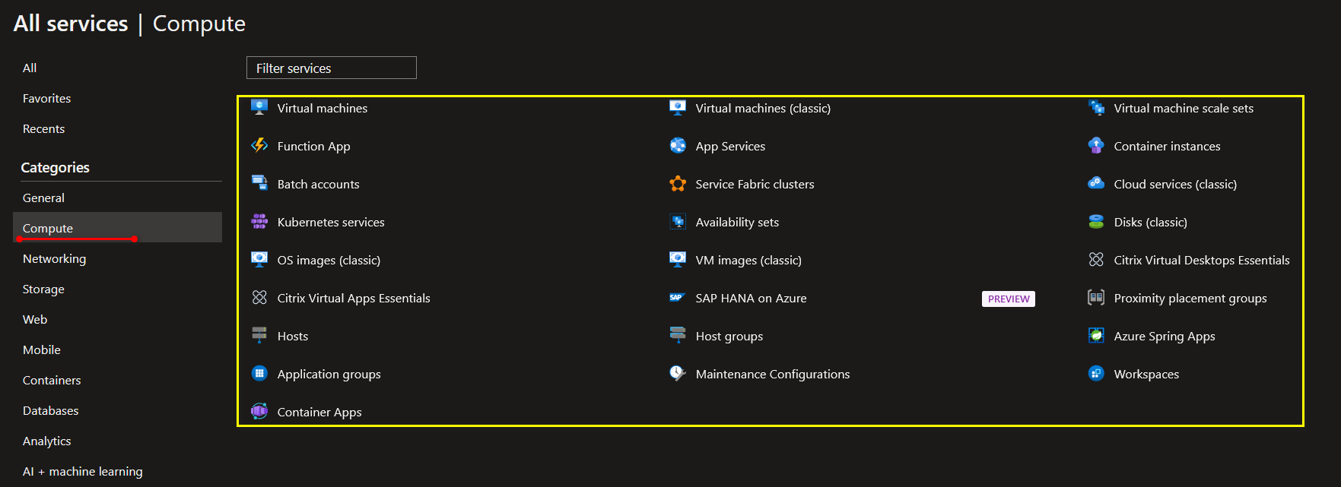The height and width of the screenshot is (487, 1341).
Task: Open the Container instances link
Action: [x=1167, y=146]
